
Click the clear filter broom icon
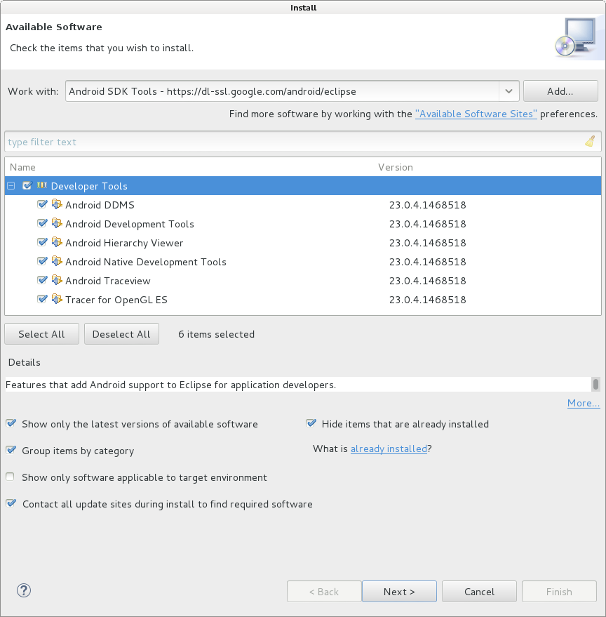pos(590,141)
